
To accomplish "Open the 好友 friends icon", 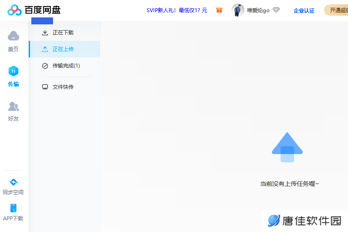I will (x=13, y=106).
